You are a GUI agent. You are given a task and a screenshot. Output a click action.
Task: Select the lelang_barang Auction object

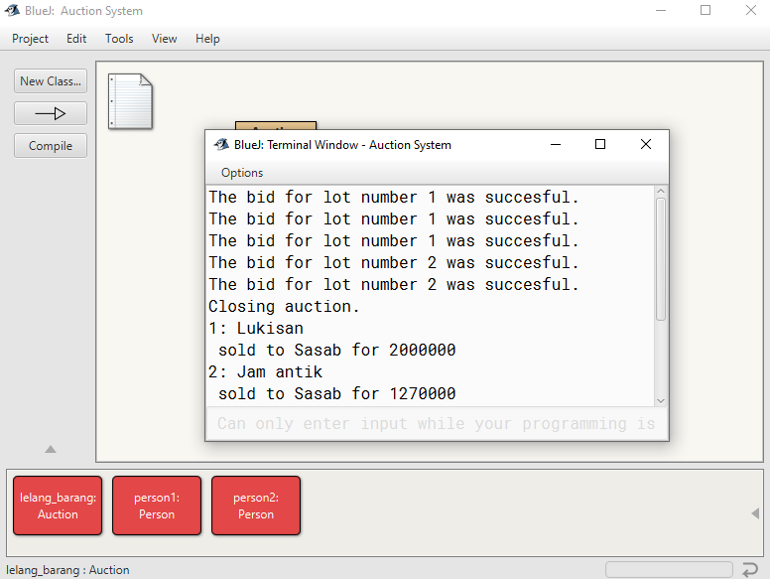coord(58,506)
